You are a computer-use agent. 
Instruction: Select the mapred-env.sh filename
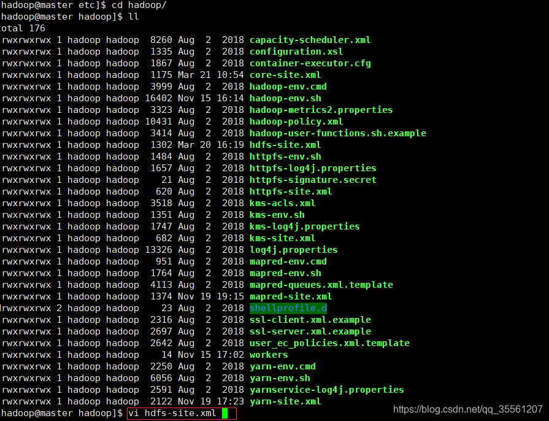(x=285, y=273)
